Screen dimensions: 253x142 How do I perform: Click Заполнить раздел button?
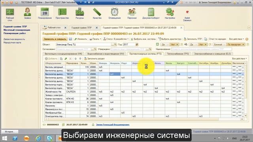click(94, 59)
